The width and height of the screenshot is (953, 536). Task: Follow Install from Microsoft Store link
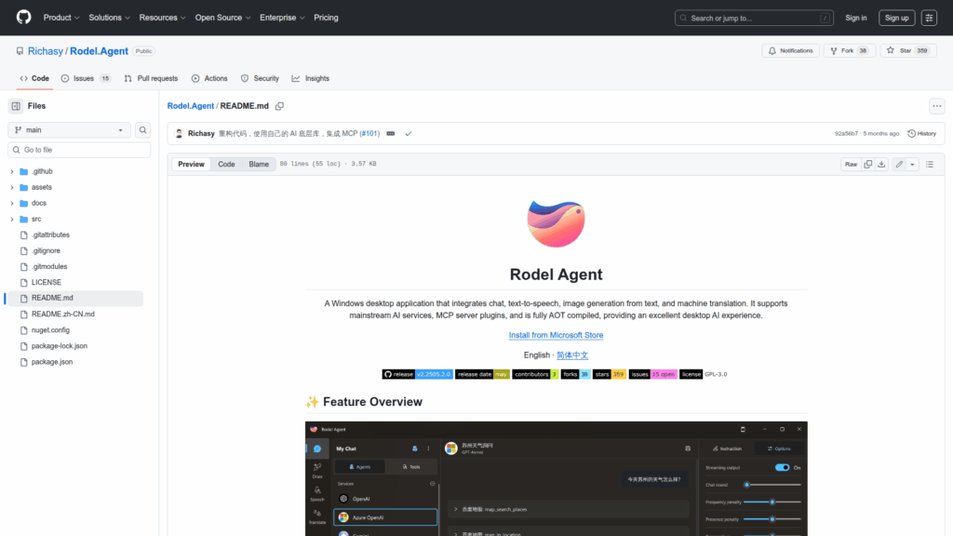(556, 335)
